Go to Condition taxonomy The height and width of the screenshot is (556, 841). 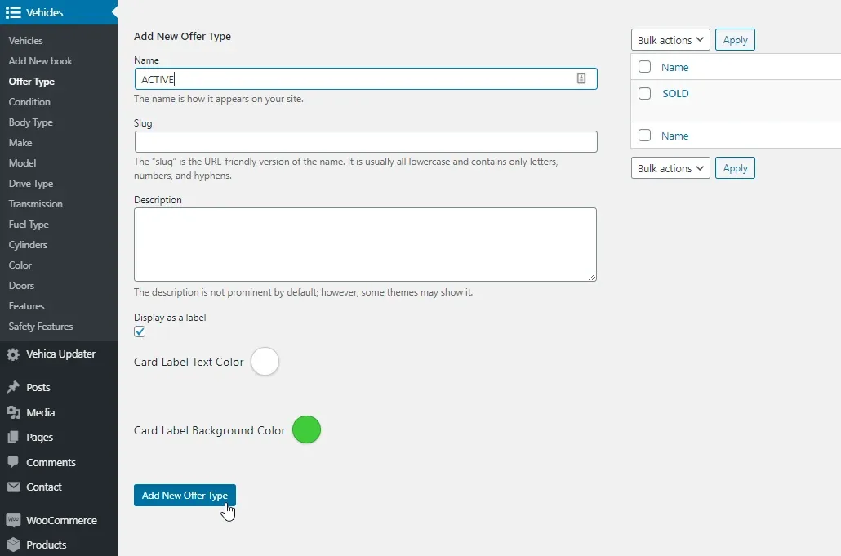click(29, 102)
